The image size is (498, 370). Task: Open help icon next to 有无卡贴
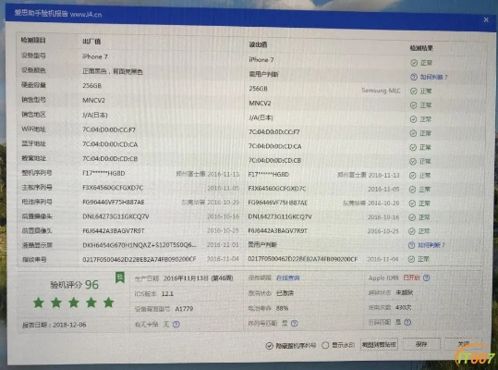pyautogui.click(x=176, y=325)
